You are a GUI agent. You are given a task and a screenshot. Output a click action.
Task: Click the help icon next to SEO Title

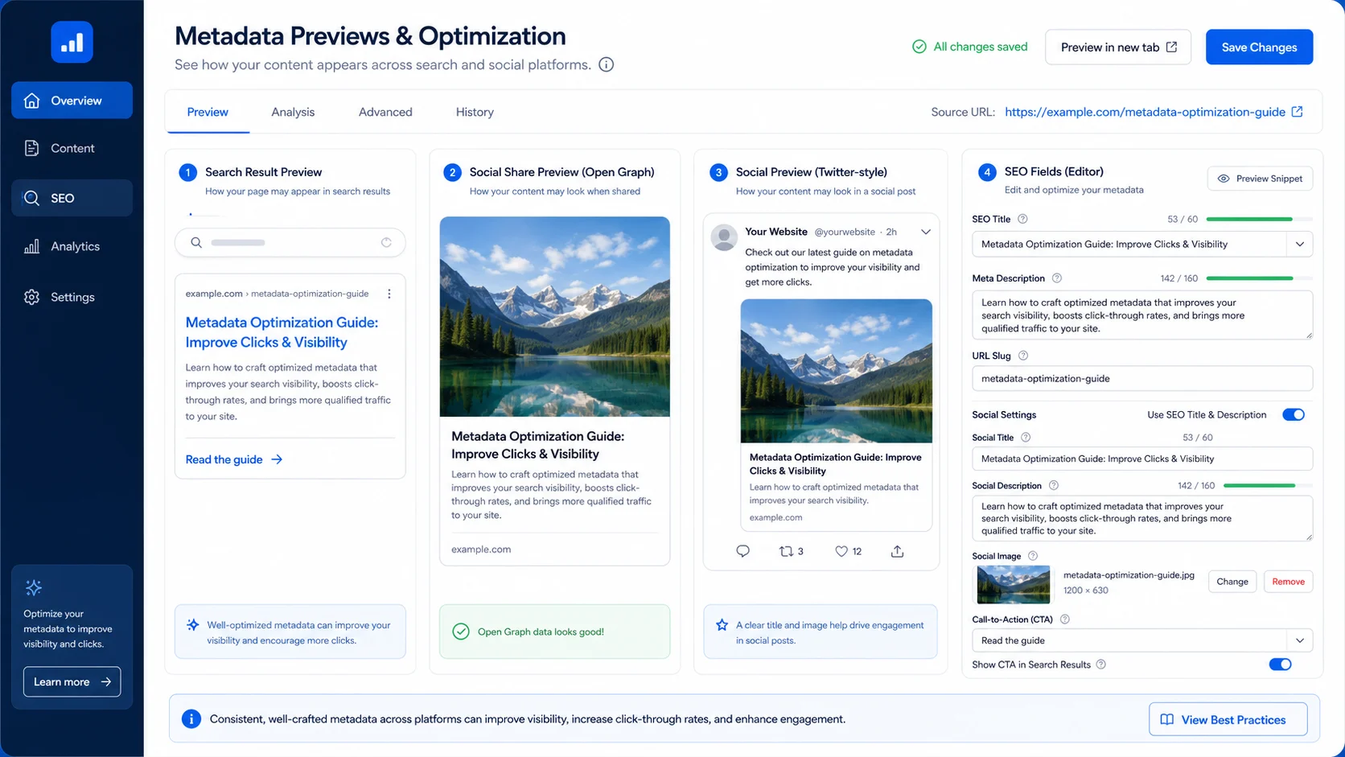pyautogui.click(x=1022, y=219)
